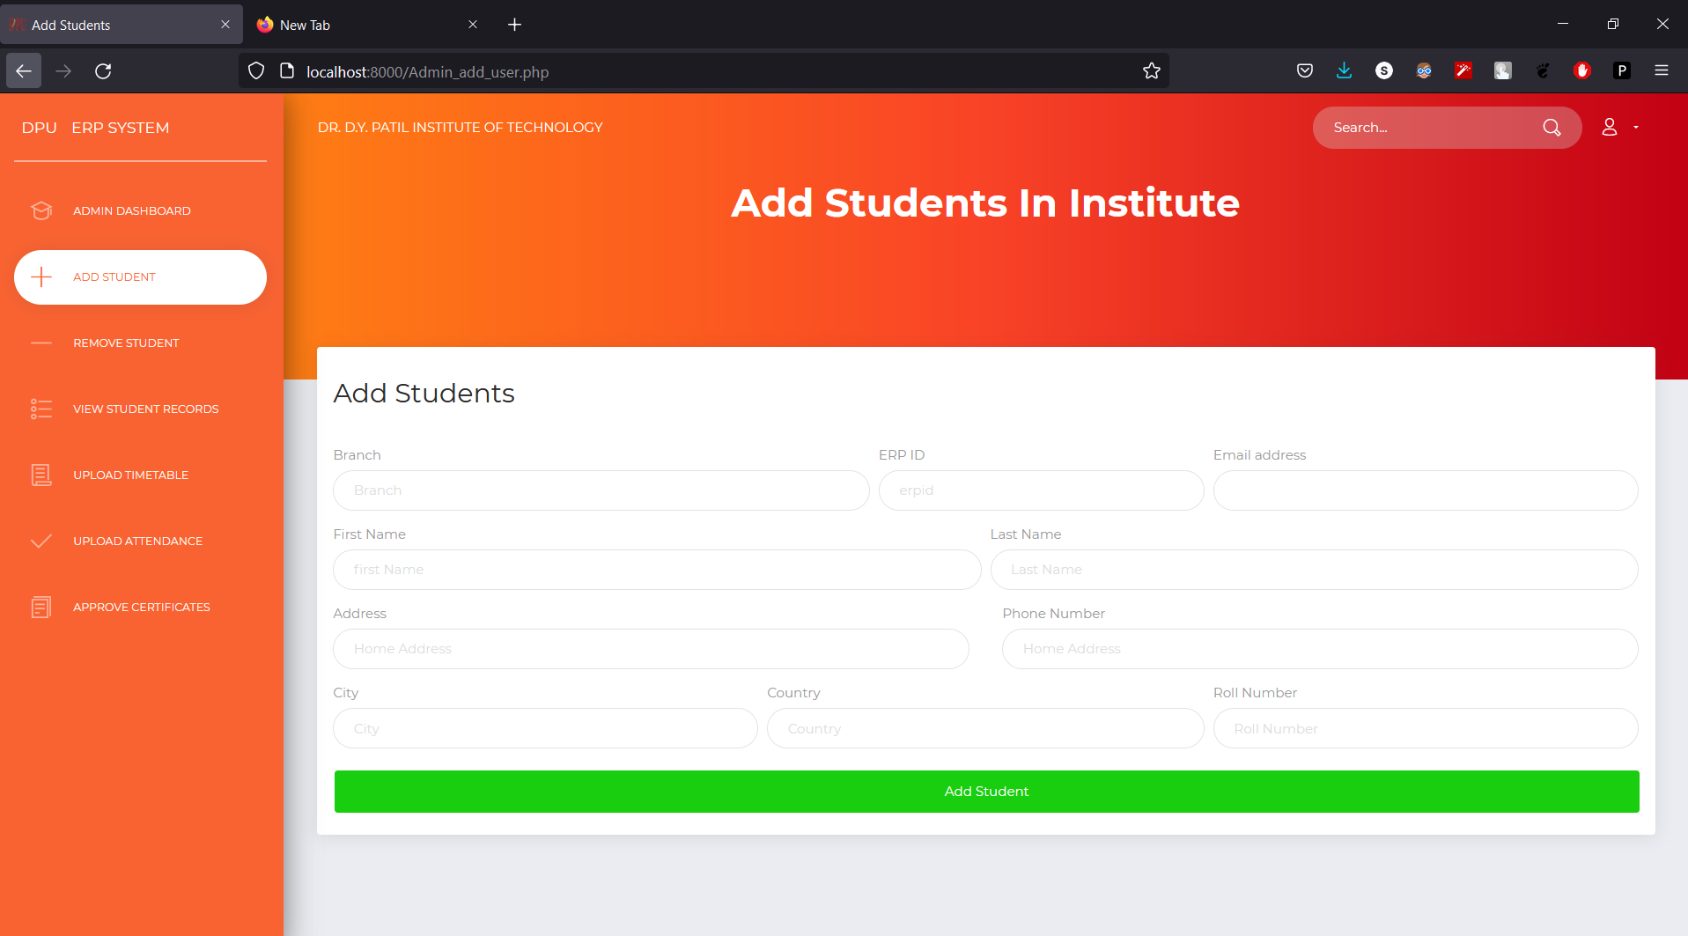Click the Upload Timetable document icon
The height and width of the screenshot is (936, 1688).
pyautogui.click(x=41, y=475)
